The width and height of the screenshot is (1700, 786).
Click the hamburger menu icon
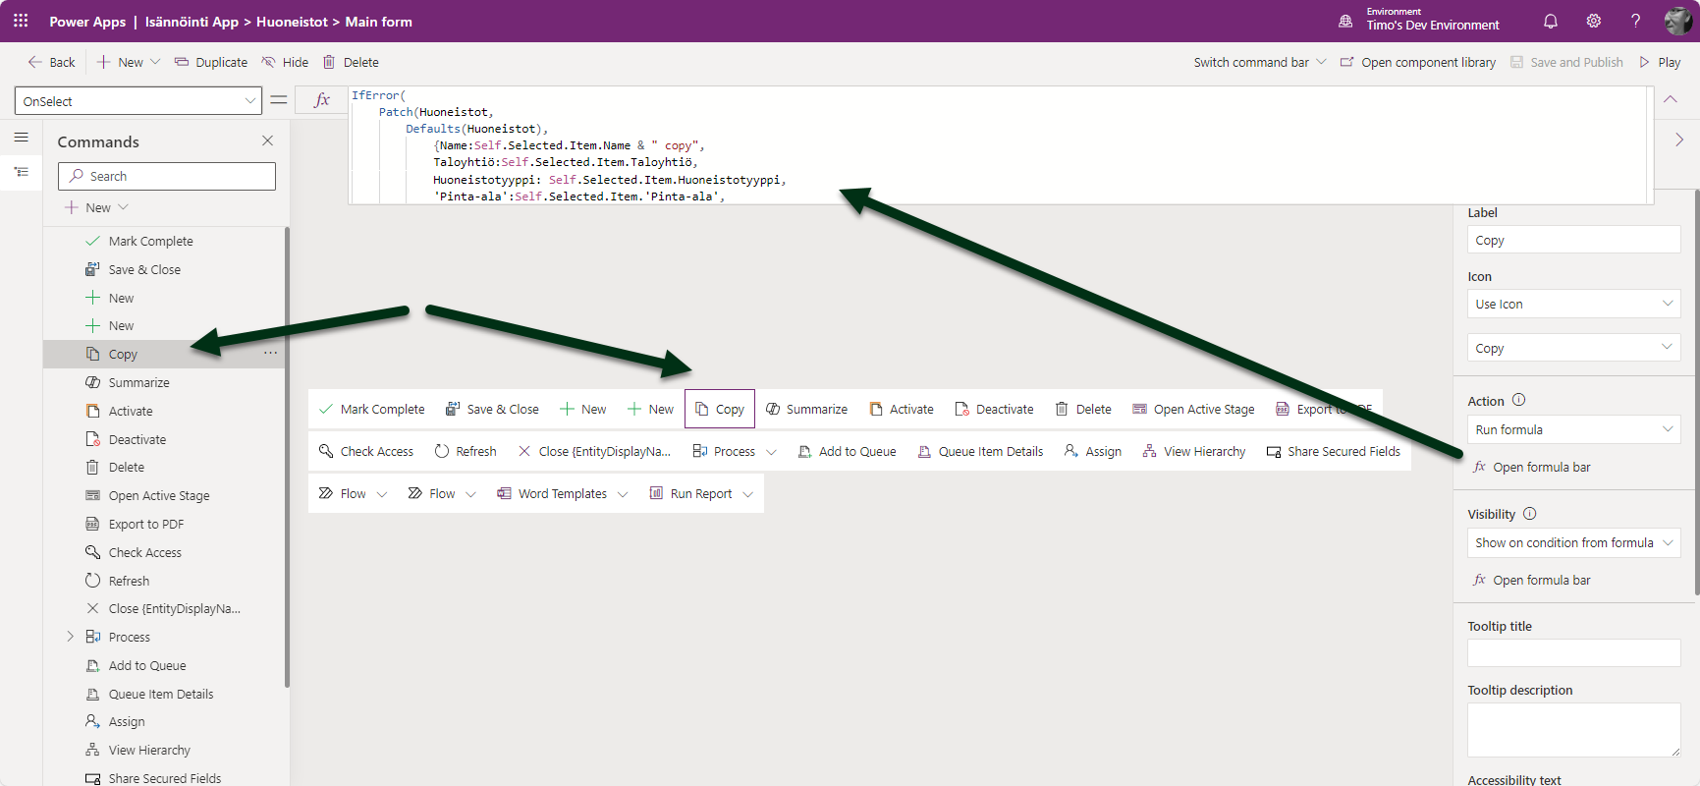click(x=21, y=138)
